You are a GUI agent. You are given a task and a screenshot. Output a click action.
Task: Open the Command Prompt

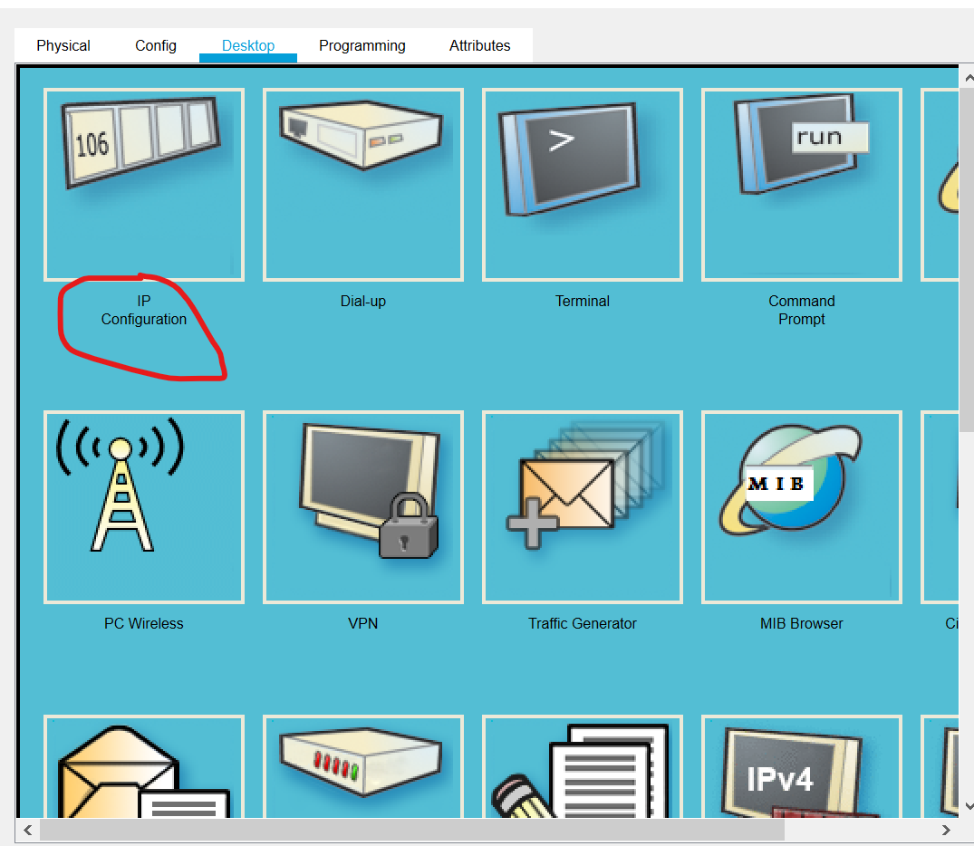801,184
